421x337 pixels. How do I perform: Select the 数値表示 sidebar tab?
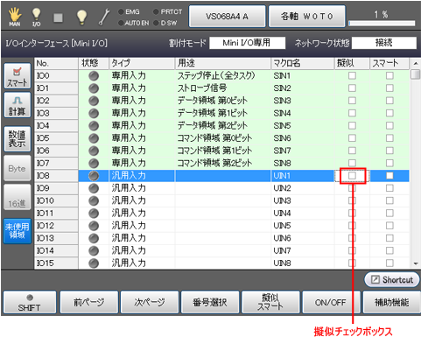pos(18,139)
